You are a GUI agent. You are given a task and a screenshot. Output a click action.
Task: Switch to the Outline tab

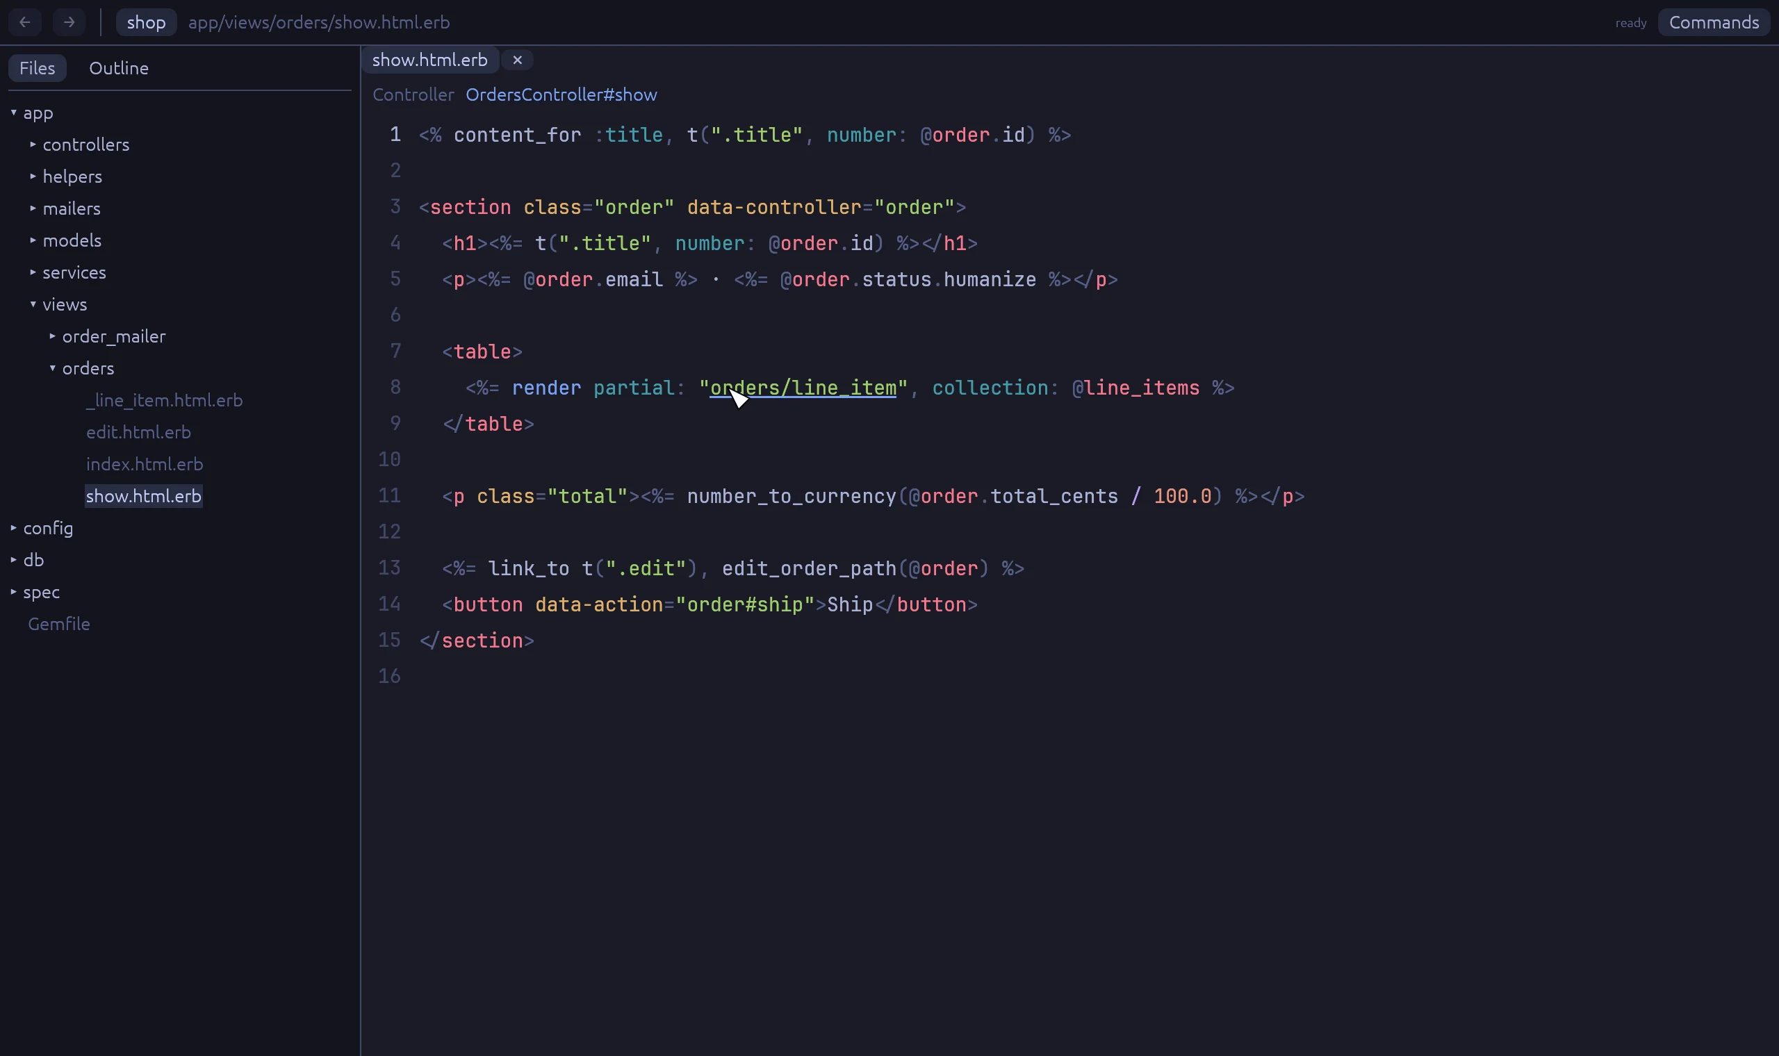point(119,68)
